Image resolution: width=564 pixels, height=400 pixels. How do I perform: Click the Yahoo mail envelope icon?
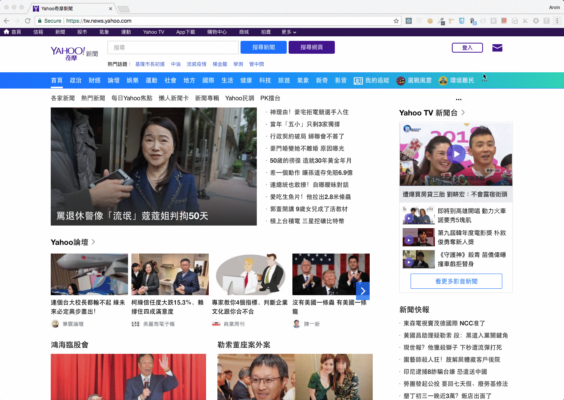[497, 48]
